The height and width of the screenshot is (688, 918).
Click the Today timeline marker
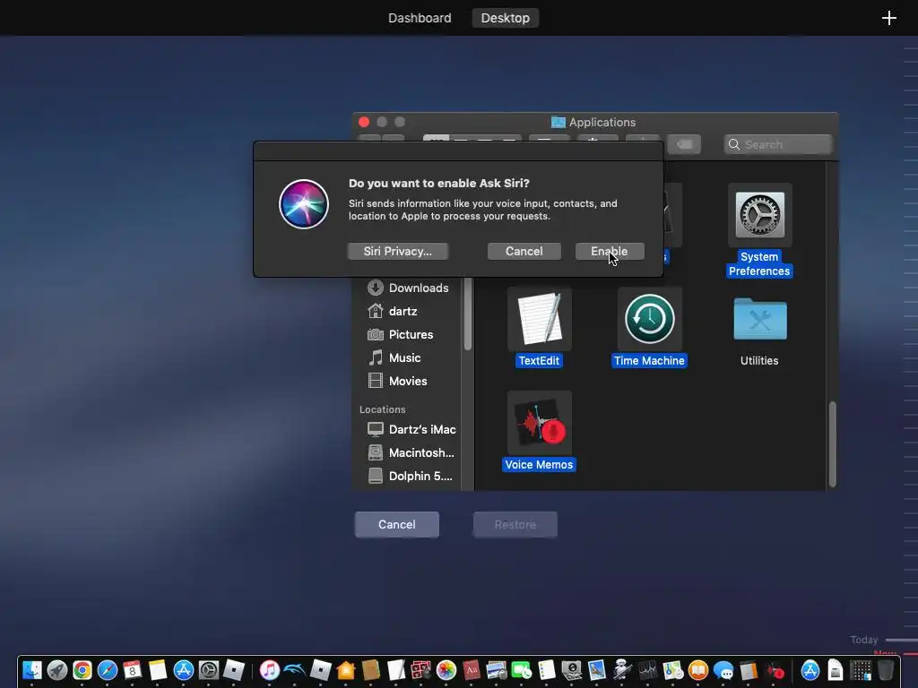864,640
